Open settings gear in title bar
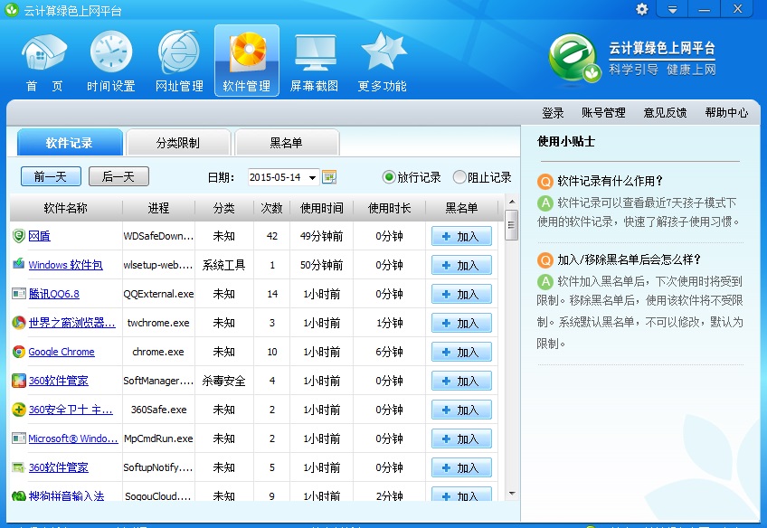 [642, 9]
